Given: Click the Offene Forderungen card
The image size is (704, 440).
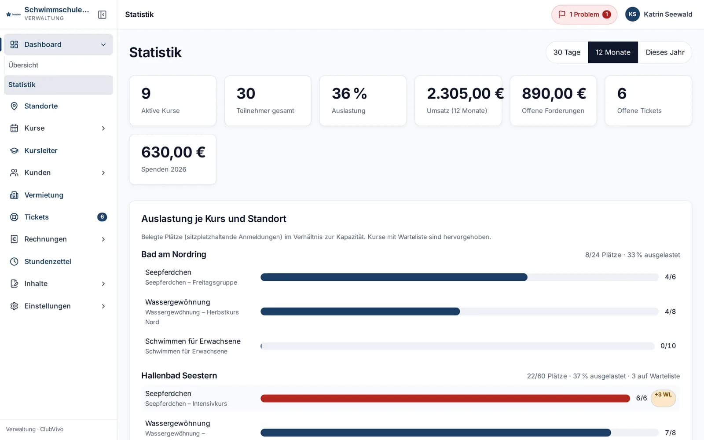Looking at the screenshot, I should [x=553, y=101].
